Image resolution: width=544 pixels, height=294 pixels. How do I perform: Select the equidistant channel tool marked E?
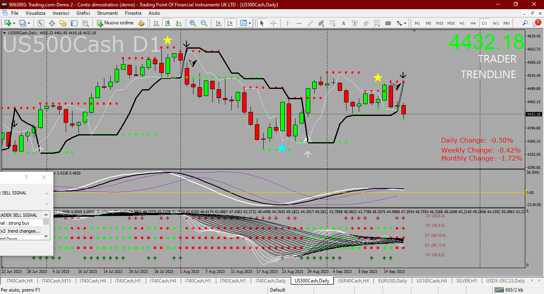[321, 23]
